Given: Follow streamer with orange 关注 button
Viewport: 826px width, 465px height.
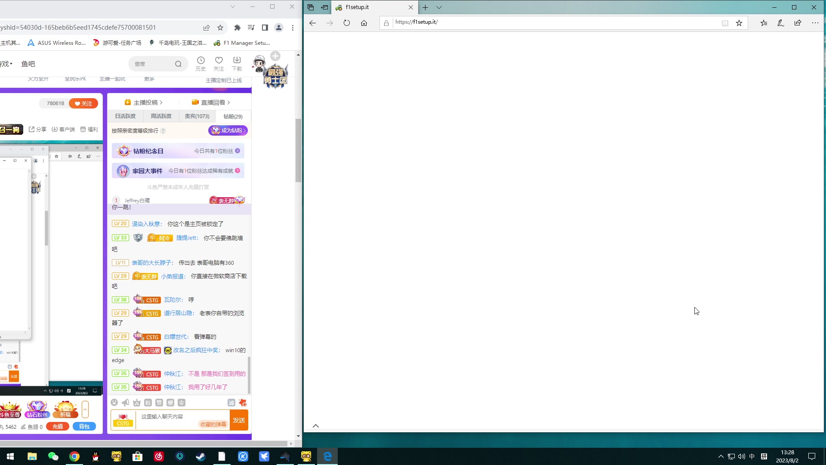Looking at the screenshot, I should tap(83, 103).
